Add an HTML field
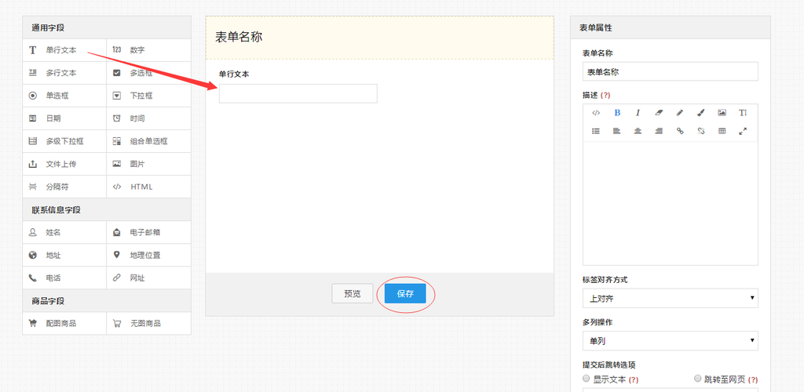Image resolution: width=804 pixels, height=392 pixels. coord(148,187)
